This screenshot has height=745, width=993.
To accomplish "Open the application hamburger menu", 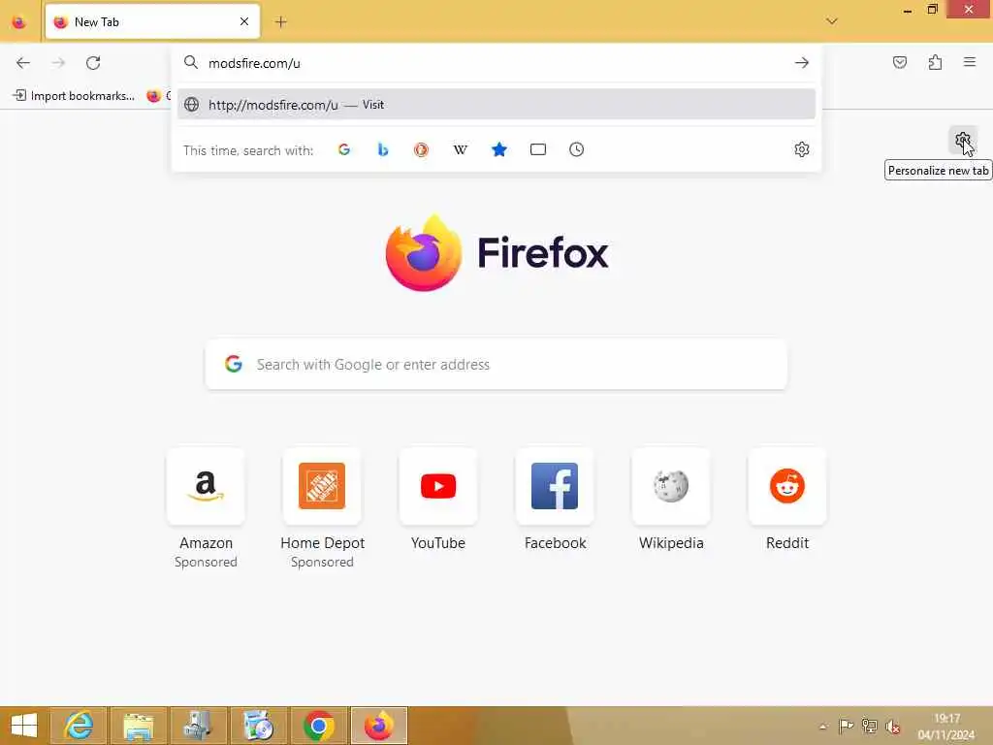I will 970,62.
